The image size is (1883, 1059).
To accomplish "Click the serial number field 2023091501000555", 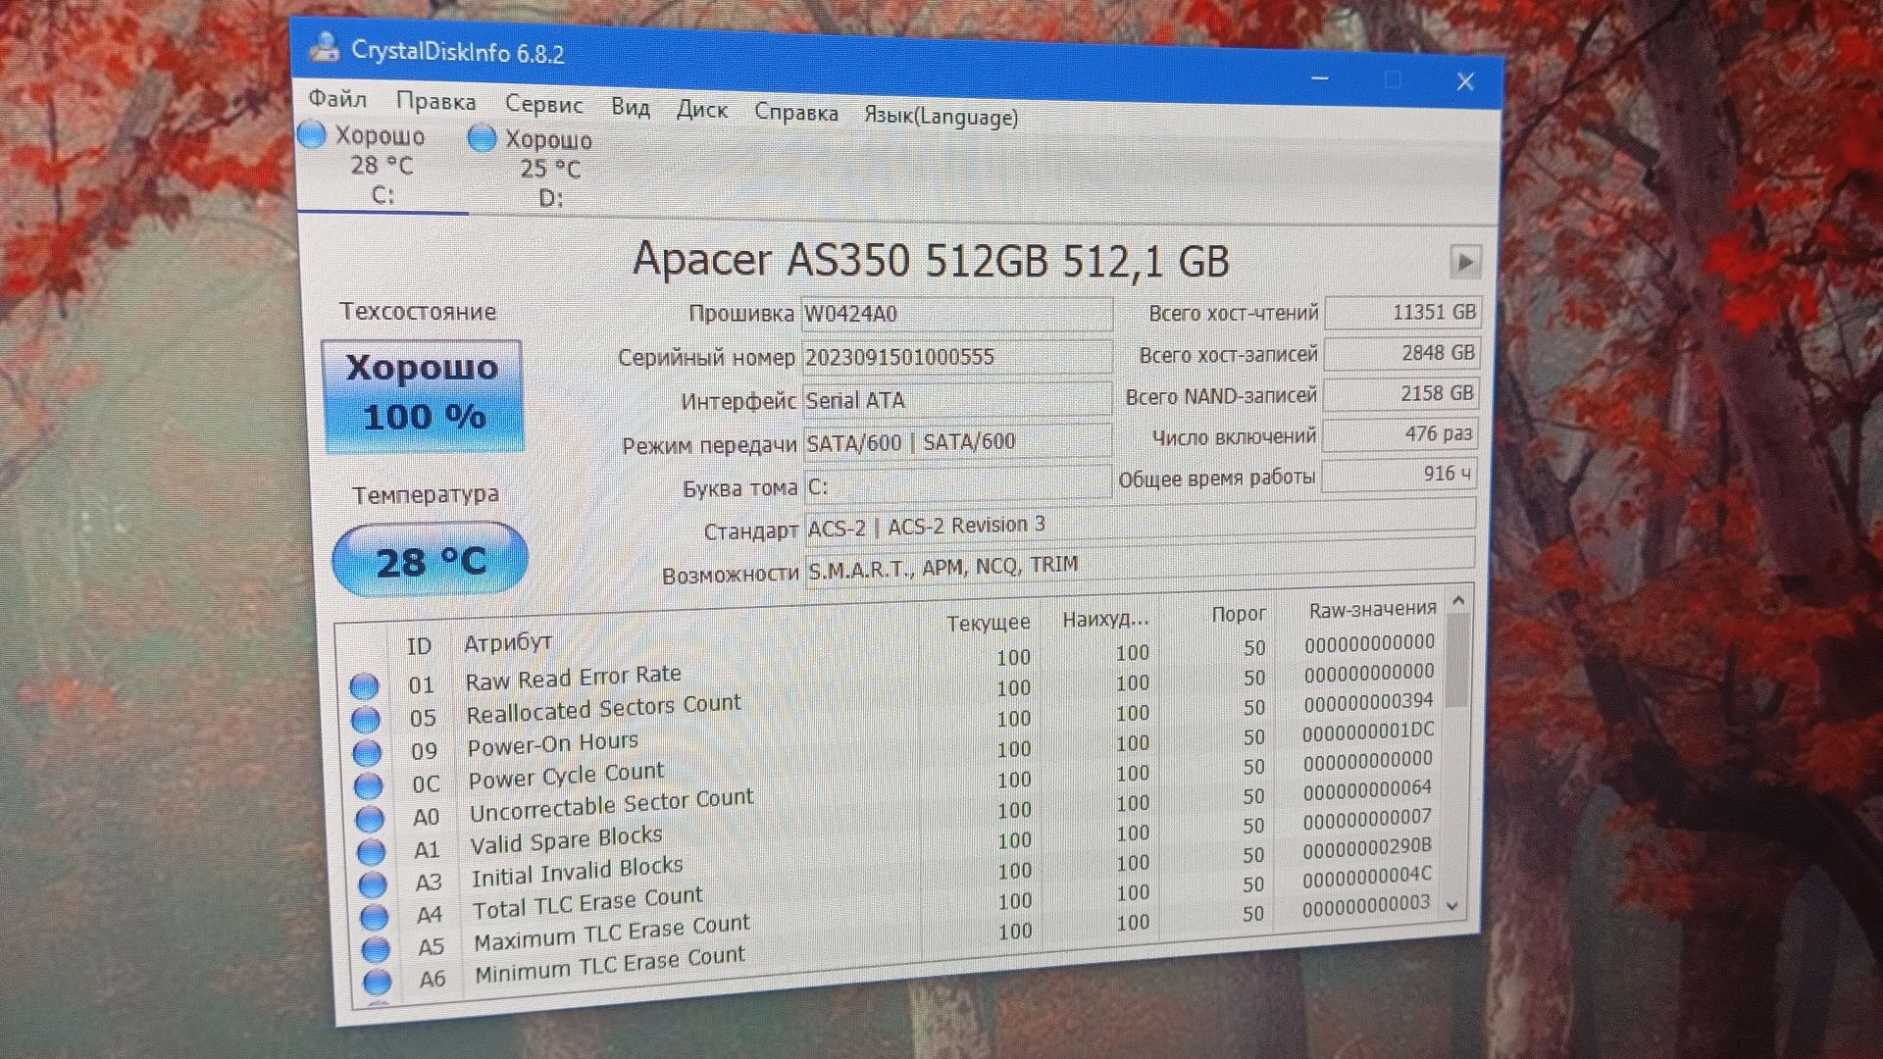I will [956, 357].
